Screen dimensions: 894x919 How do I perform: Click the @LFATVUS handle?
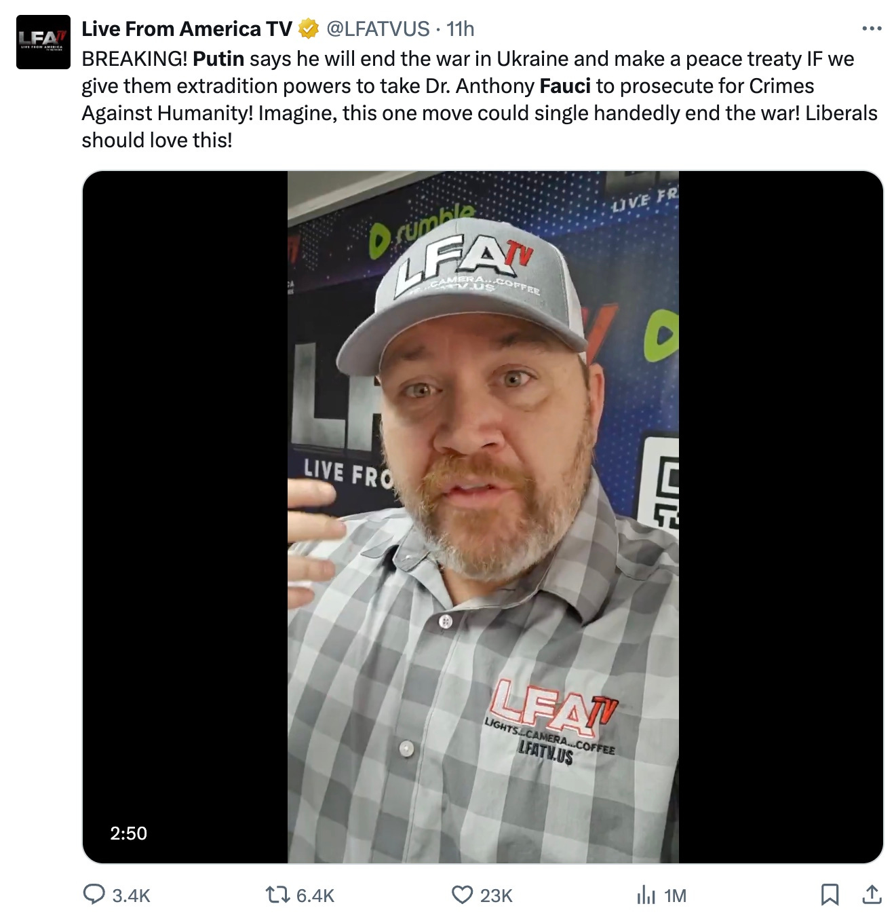pos(378,29)
